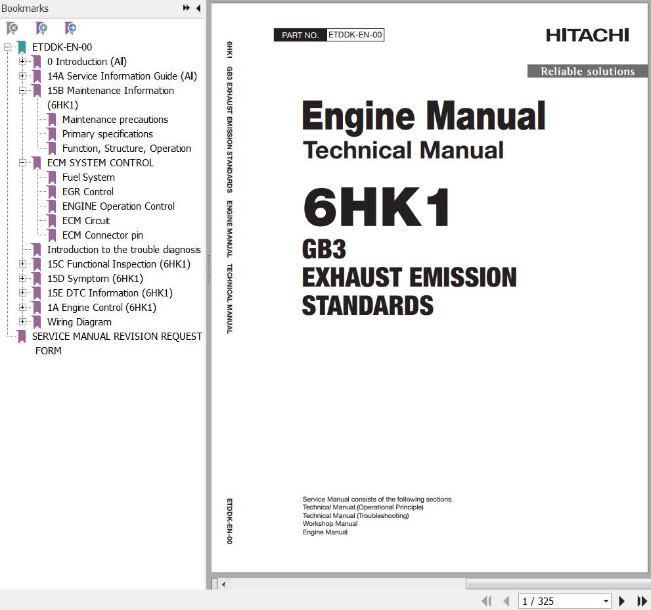Click bookmark icon beside ECM Connector pin
651x610 pixels.
[52, 235]
